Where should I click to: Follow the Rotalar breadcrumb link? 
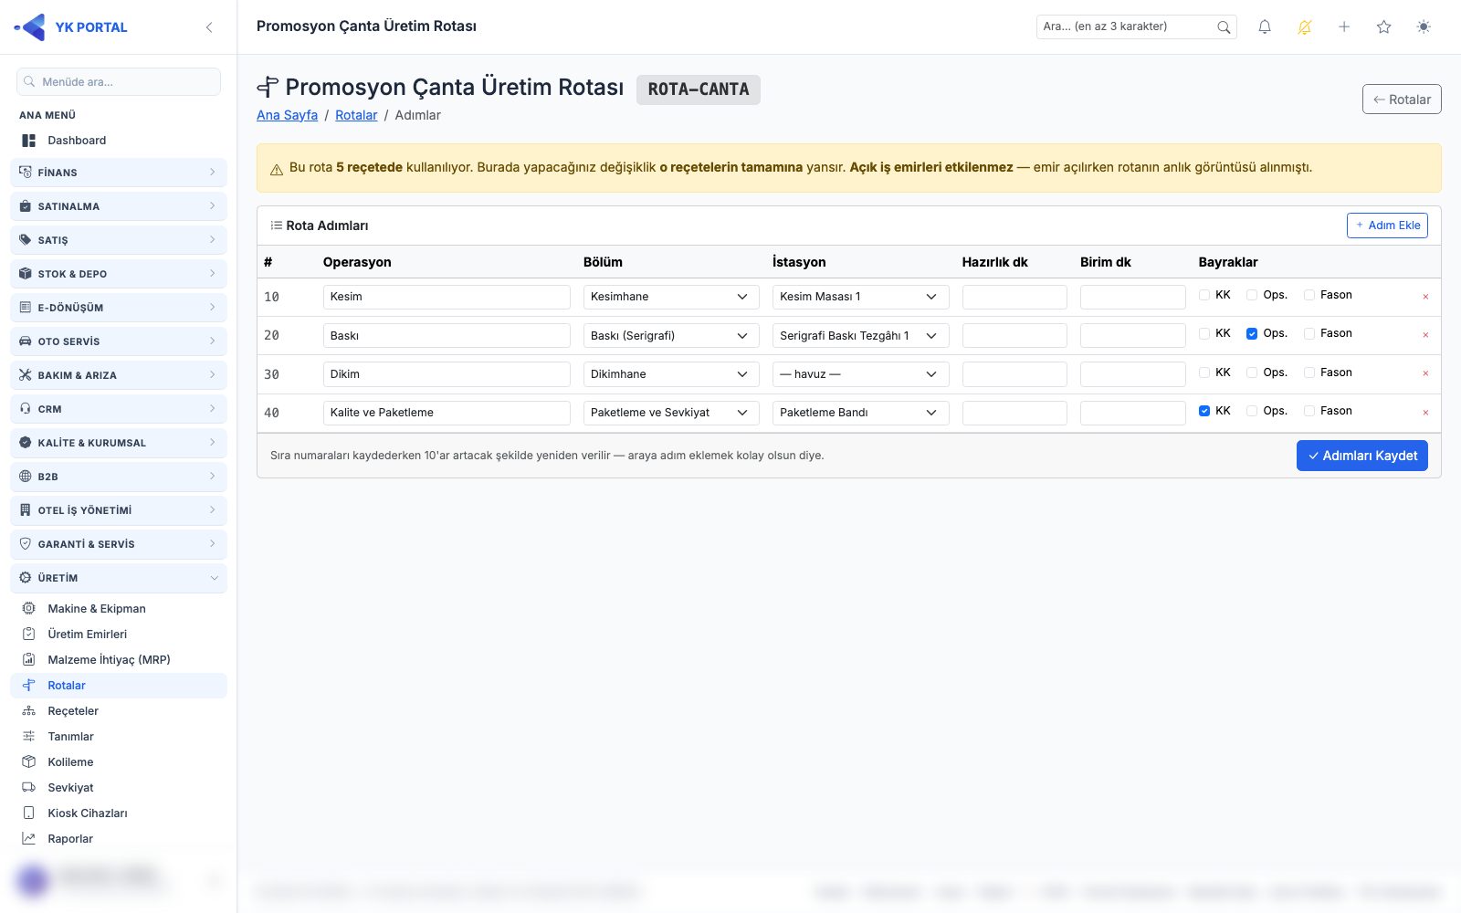click(356, 115)
